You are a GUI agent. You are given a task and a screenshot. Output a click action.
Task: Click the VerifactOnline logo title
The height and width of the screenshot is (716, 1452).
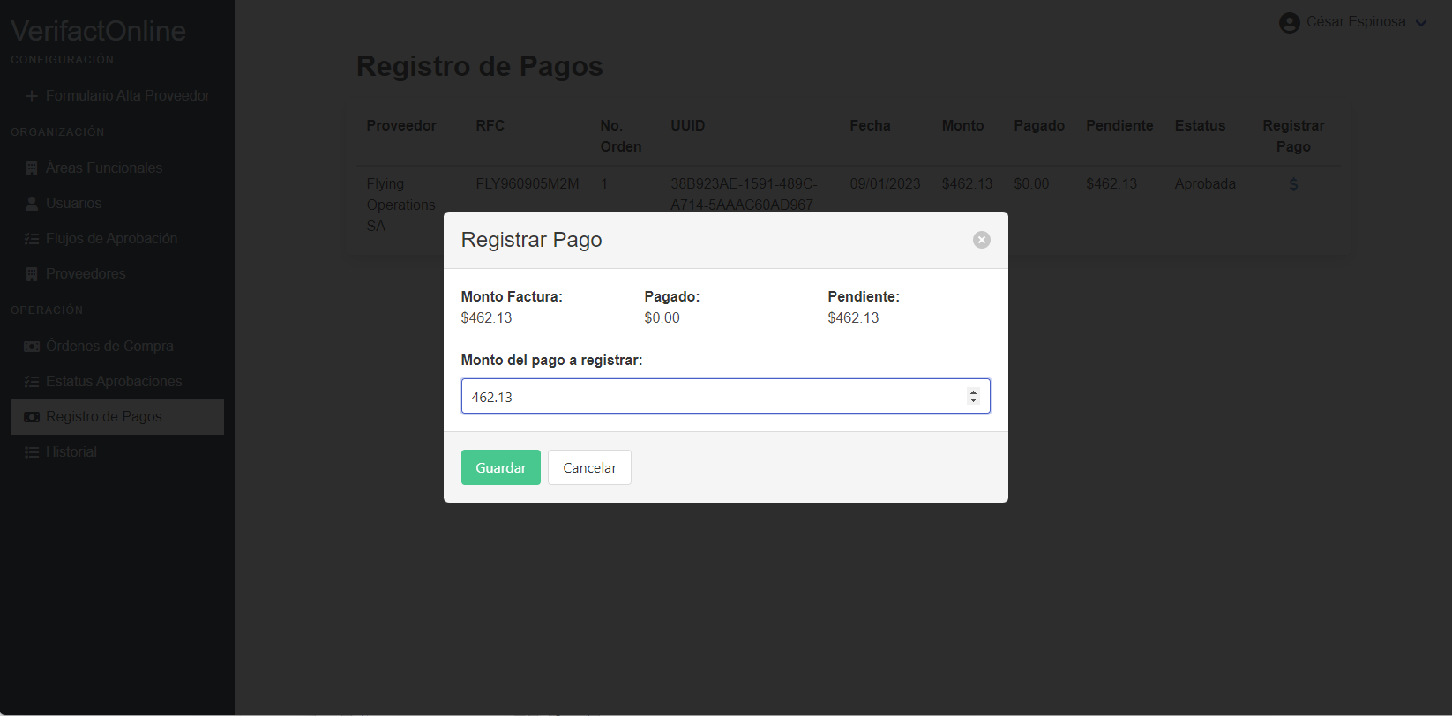pos(98,31)
